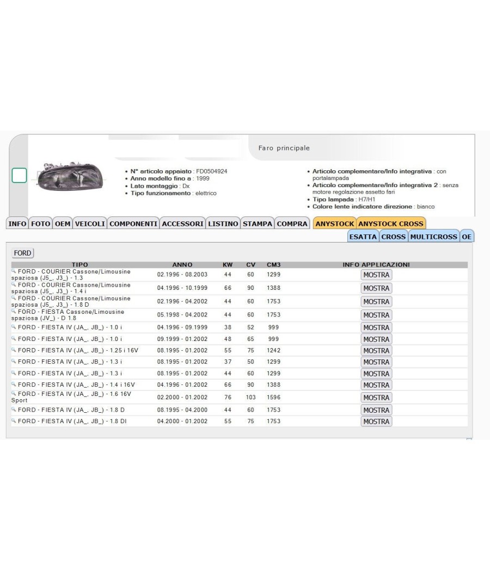Click magnifier icon beside Courier 1.3
490x571 pixels.
(x=14, y=271)
